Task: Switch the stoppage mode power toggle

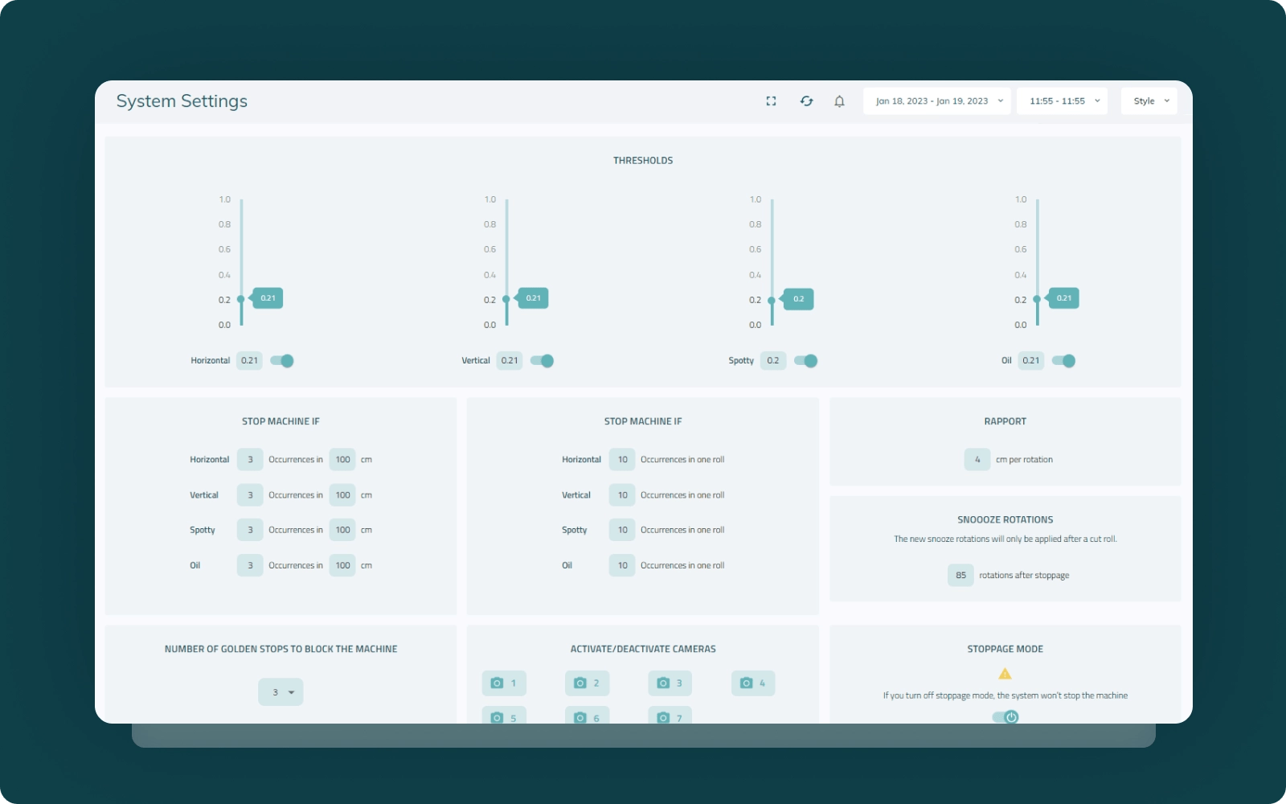Action: (1005, 717)
